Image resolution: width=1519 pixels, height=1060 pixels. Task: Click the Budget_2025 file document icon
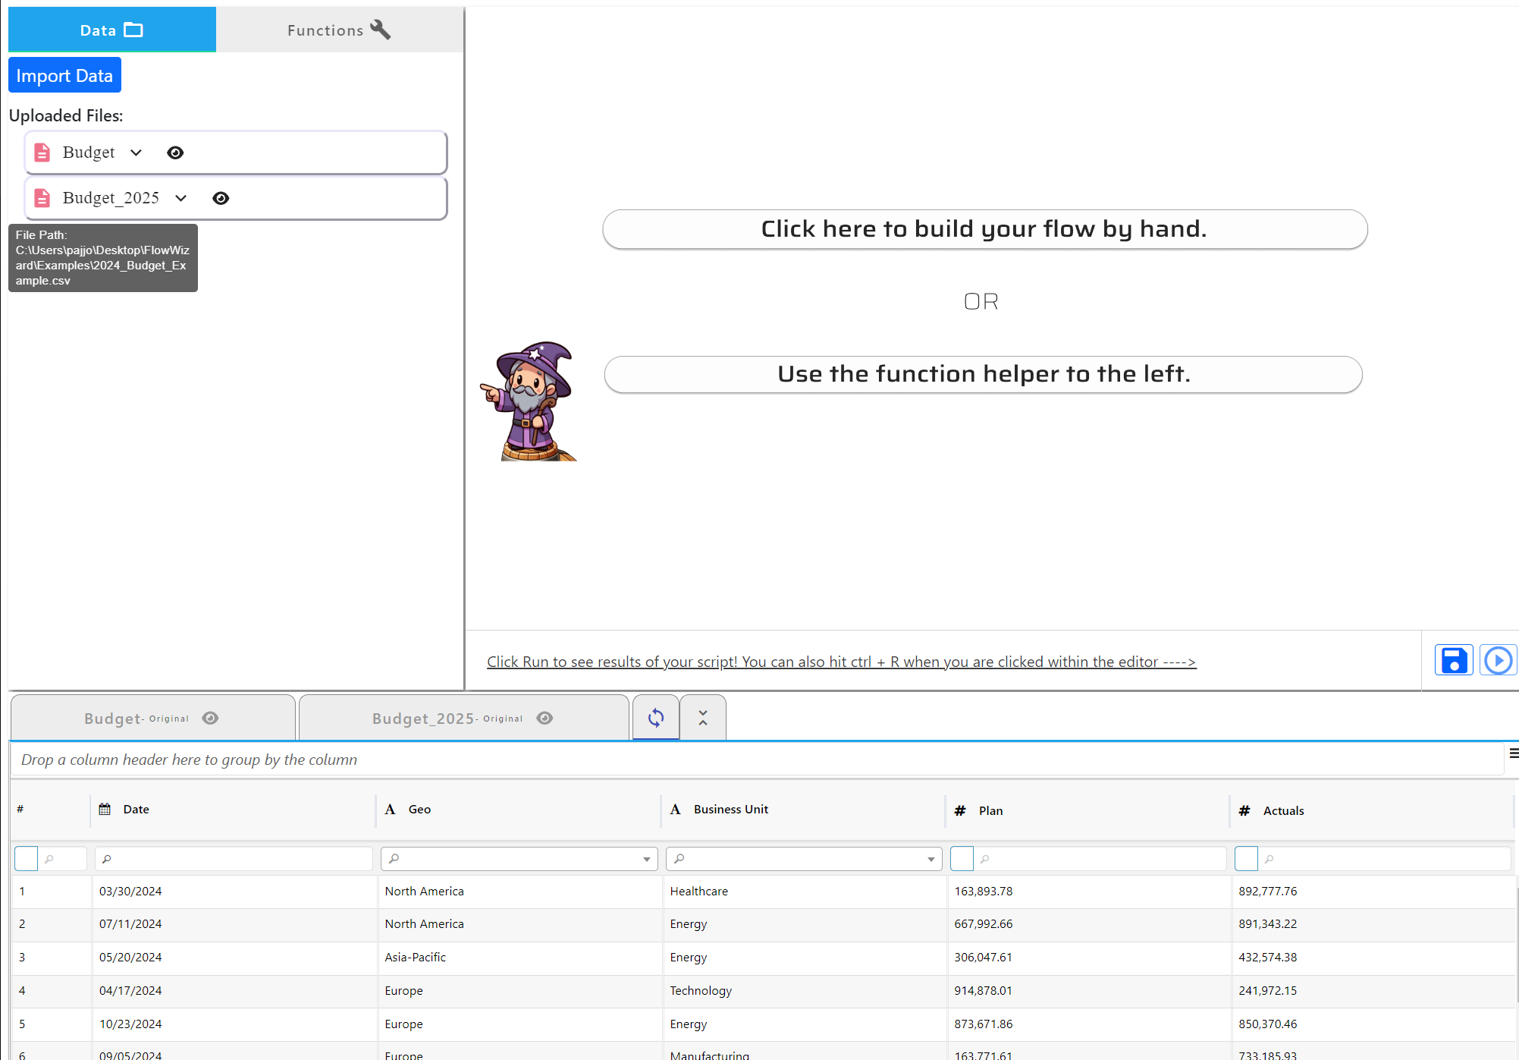(42, 198)
